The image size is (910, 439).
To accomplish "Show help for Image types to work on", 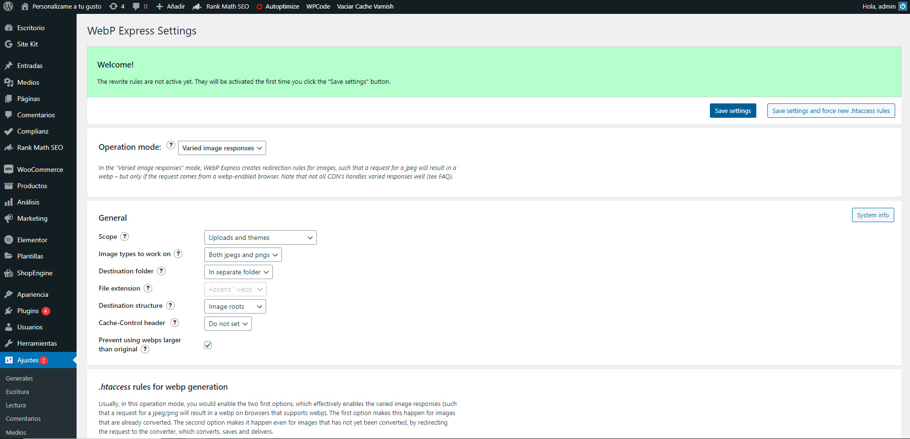I will click(x=178, y=254).
